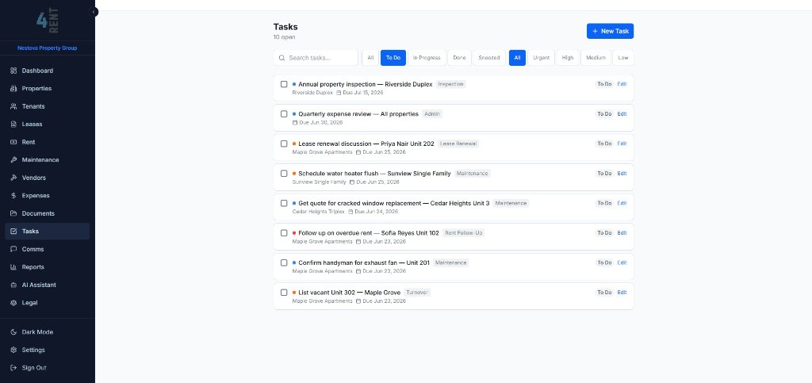812x383 pixels.
Task: Click the Properties building icon
Action: pyautogui.click(x=14, y=89)
